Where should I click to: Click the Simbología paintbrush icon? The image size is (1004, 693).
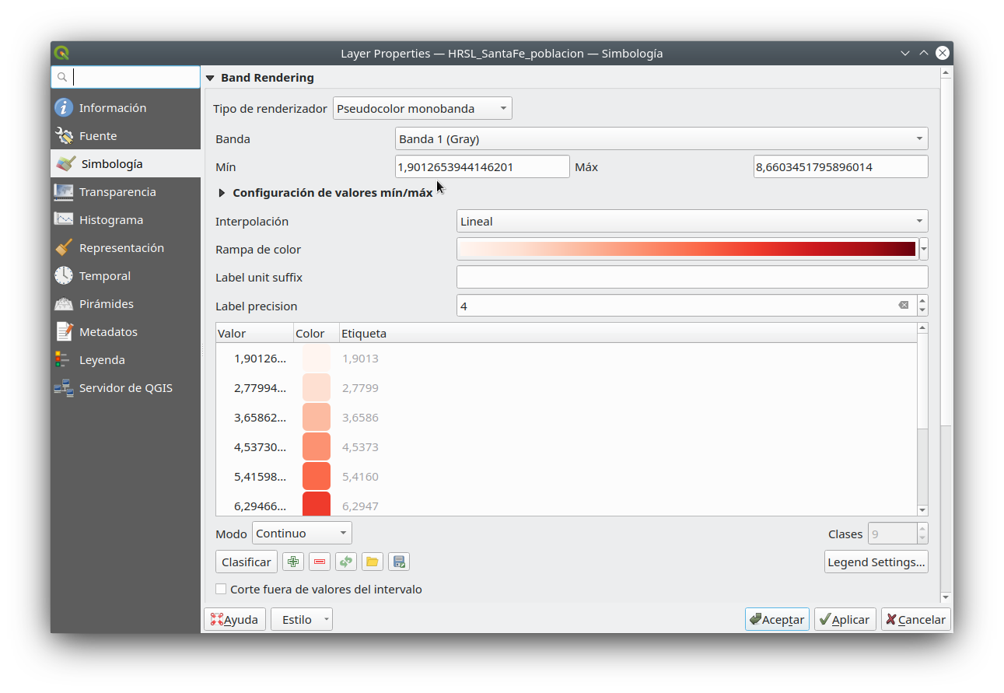point(66,163)
